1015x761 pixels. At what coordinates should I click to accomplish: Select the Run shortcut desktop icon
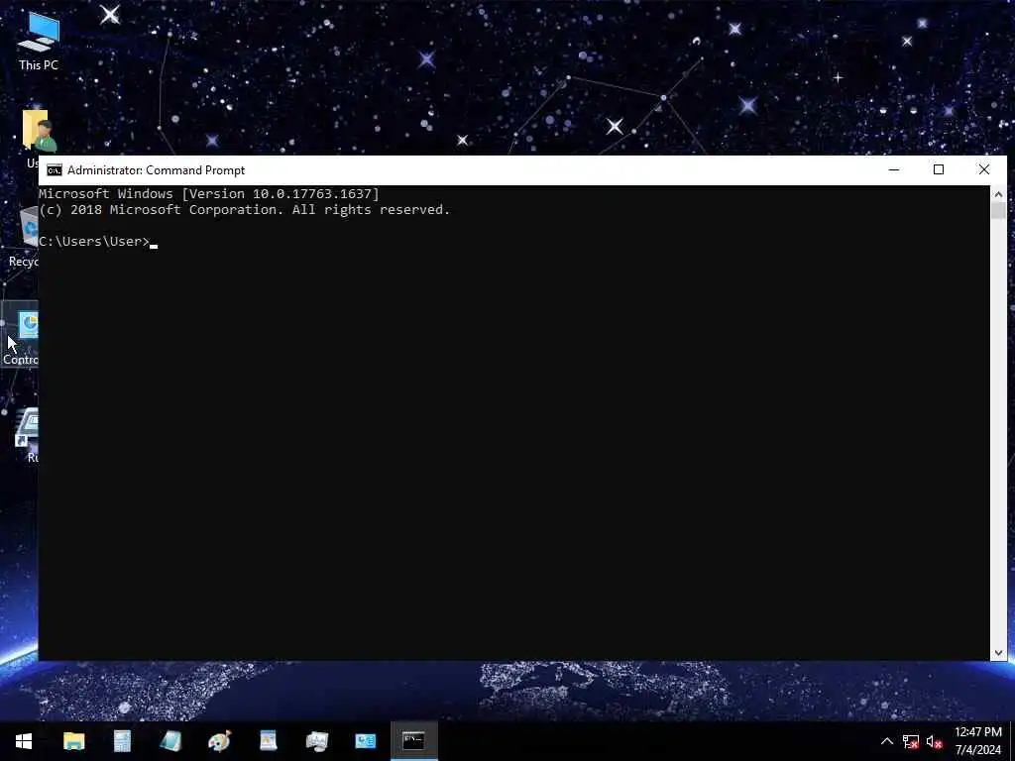27,434
